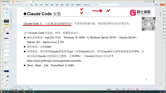Click the notes area 单击此处添加备注

(17, 87)
